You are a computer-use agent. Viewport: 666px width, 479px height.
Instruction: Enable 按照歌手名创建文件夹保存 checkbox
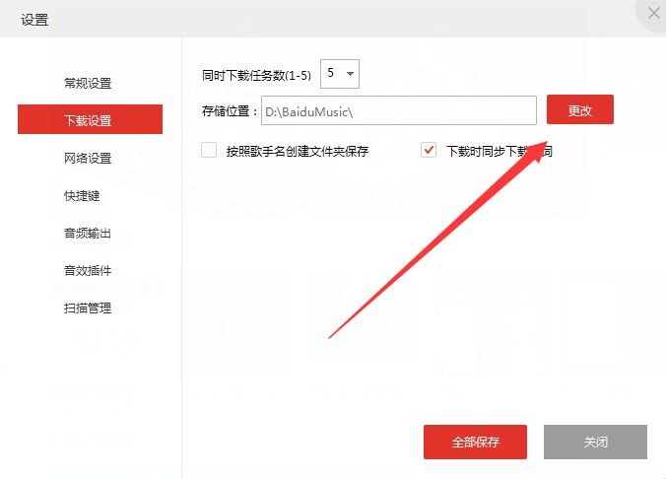[209, 150]
